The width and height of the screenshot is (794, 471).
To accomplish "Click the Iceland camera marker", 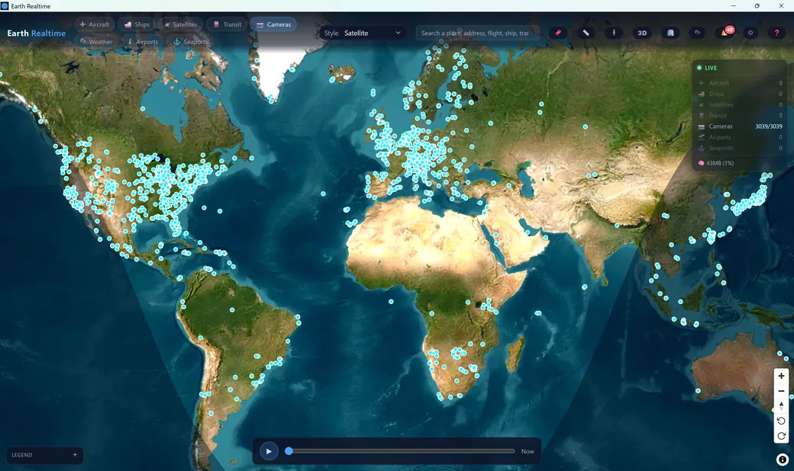I will 332,80.
